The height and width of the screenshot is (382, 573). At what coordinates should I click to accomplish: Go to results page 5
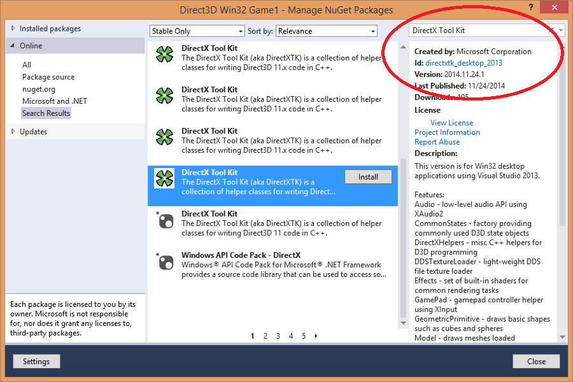tap(304, 336)
